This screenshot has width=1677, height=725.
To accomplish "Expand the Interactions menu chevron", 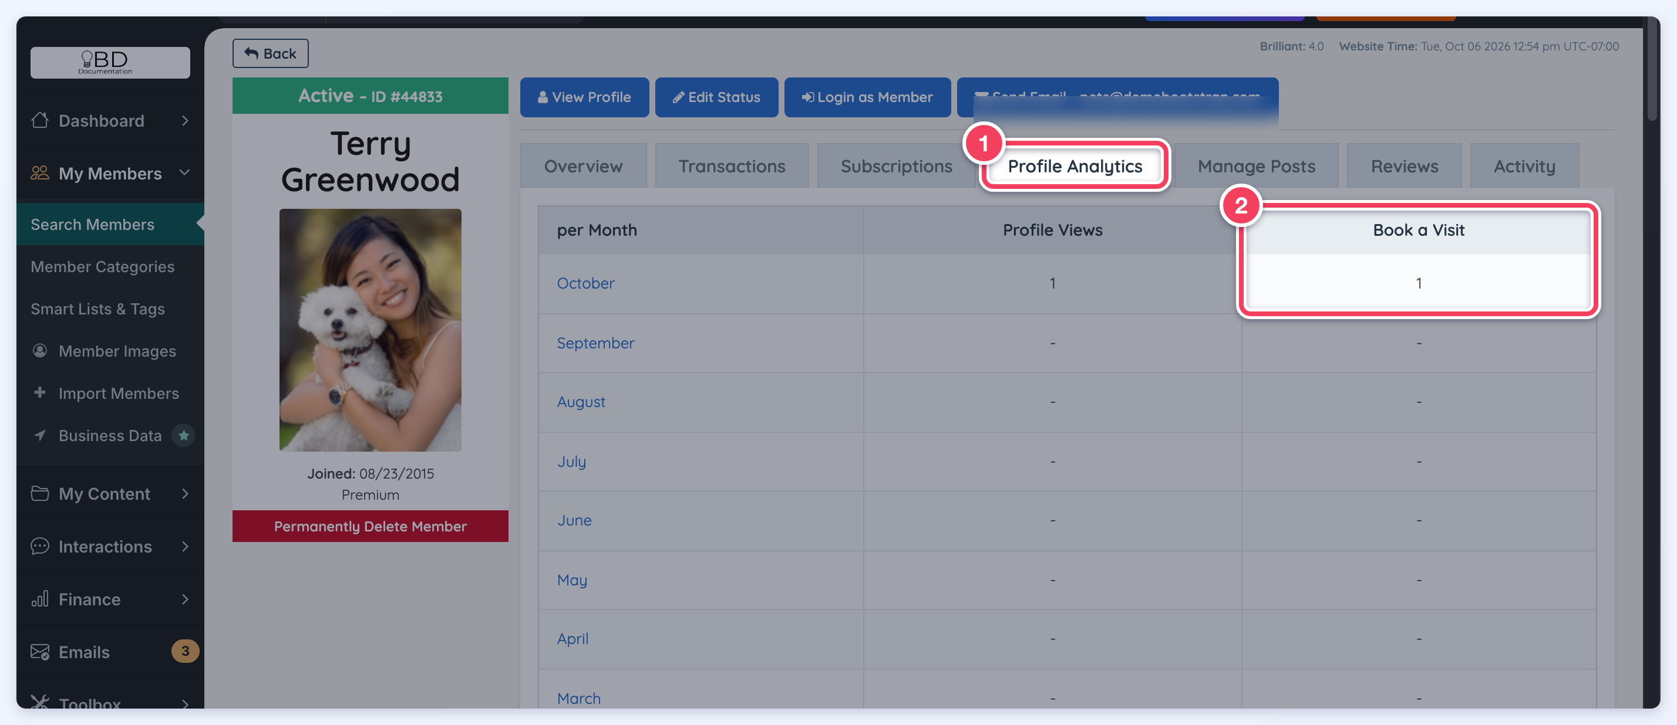I will pyautogui.click(x=185, y=546).
